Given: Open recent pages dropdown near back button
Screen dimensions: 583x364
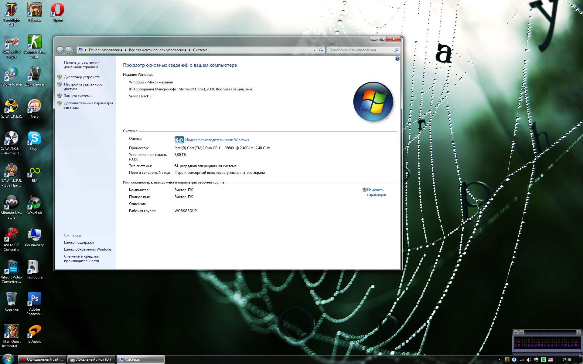Looking at the screenshot, I should tap(75, 50).
